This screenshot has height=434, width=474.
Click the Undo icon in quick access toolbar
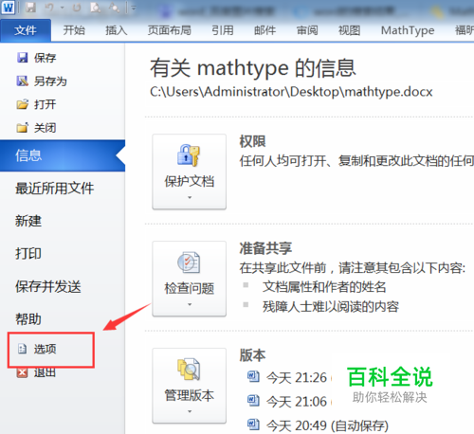[49, 7]
